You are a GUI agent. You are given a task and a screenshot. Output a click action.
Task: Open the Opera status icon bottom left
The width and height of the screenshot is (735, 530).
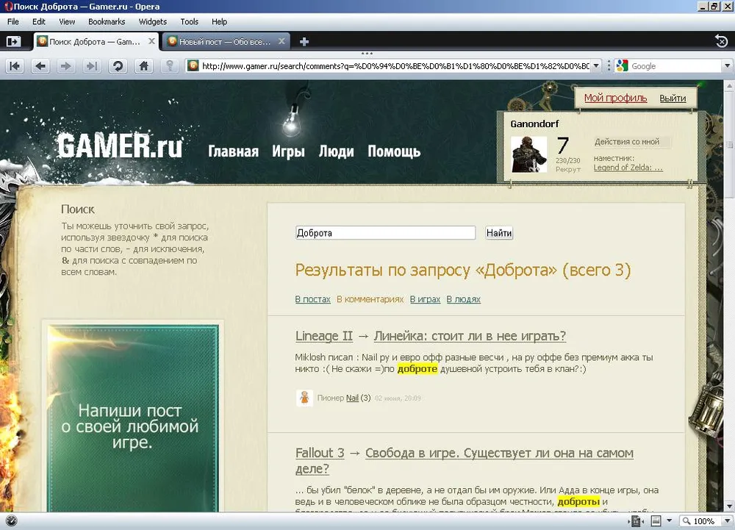tap(11, 520)
